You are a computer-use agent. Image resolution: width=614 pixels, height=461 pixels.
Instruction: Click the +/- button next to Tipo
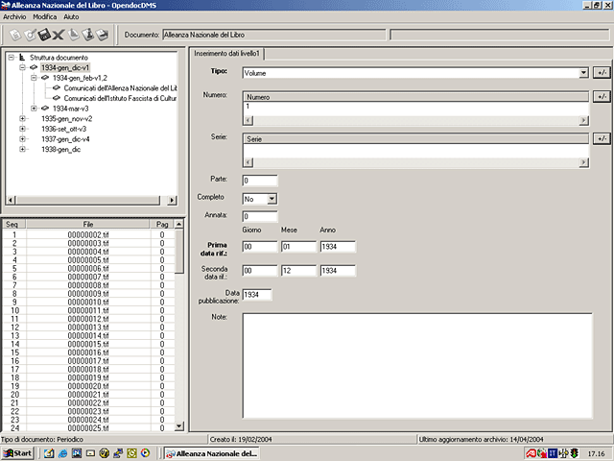tap(602, 73)
